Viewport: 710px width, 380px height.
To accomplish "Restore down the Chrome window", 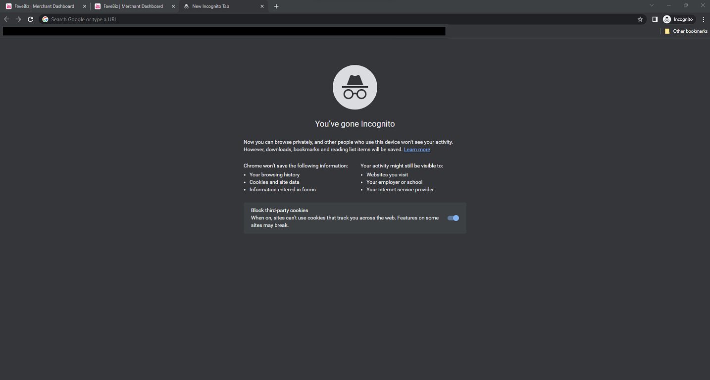I will pos(686,5).
